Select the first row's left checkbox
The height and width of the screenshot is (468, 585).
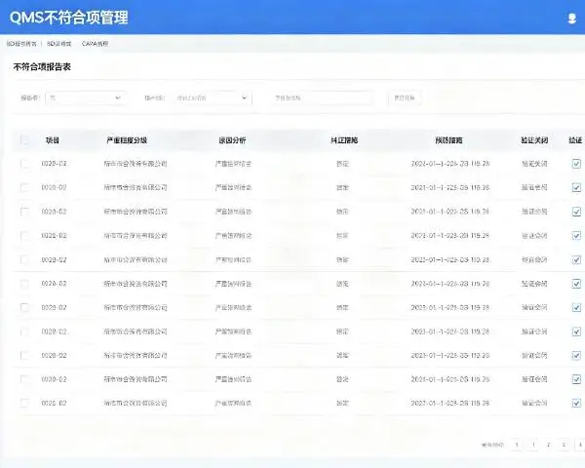click(24, 164)
